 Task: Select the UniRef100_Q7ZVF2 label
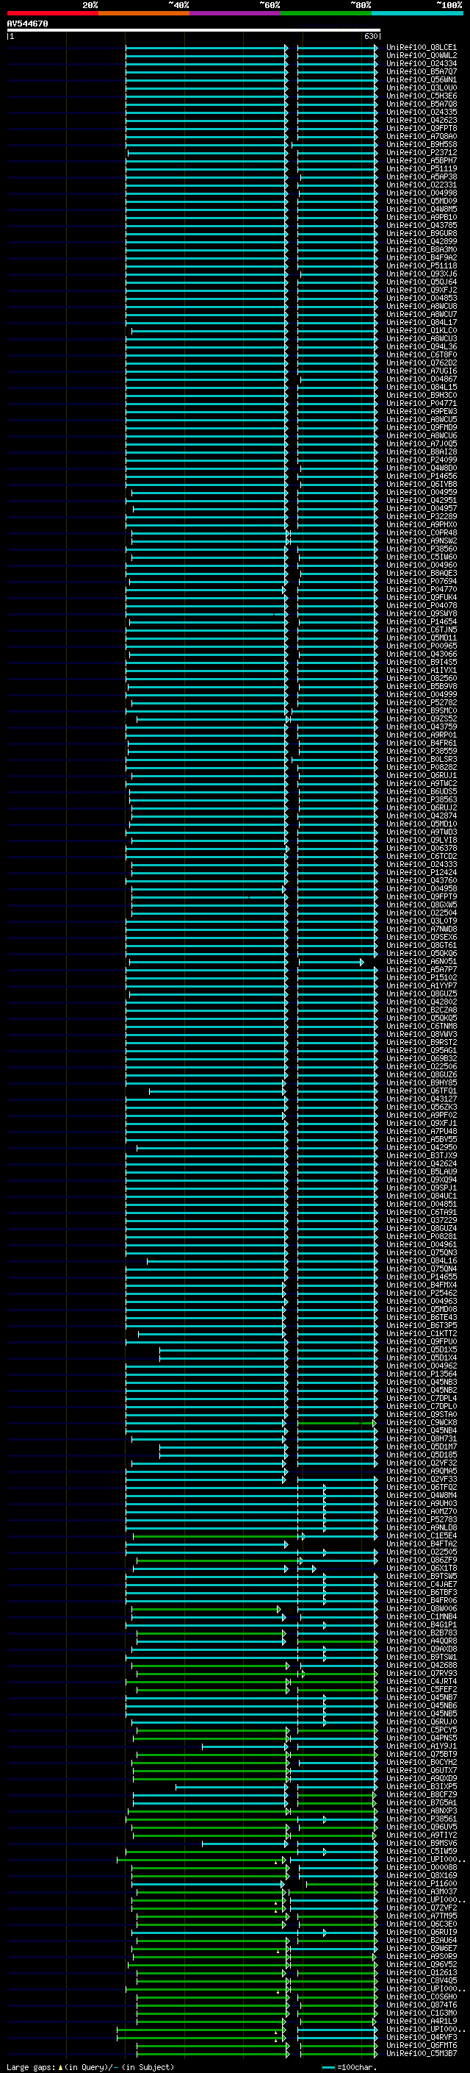point(422,1908)
